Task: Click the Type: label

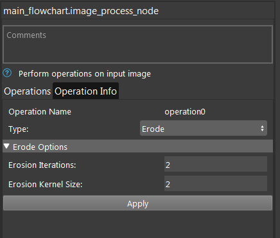Action: pyautogui.click(x=19, y=129)
